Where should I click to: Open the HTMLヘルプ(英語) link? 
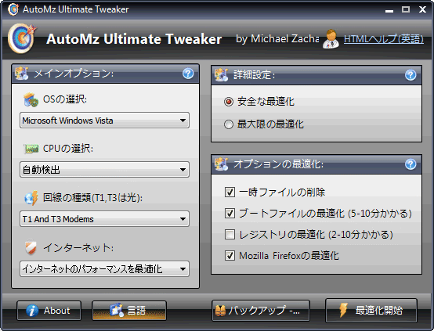[x=384, y=38]
